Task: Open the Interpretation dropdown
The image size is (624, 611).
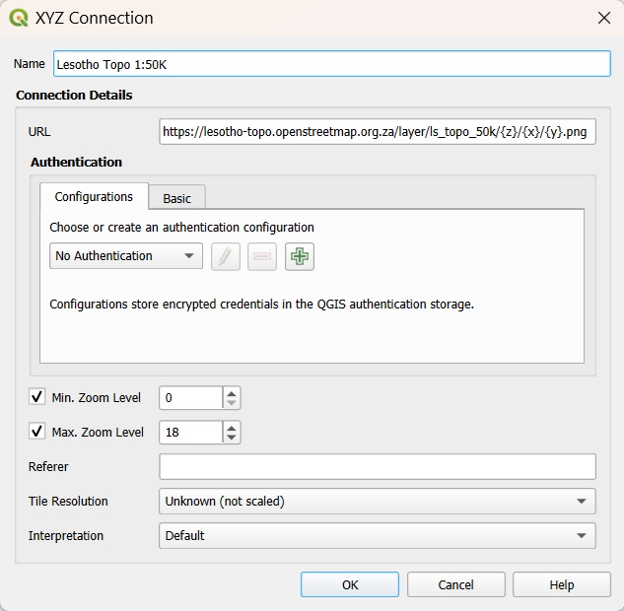Action: coord(378,536)
